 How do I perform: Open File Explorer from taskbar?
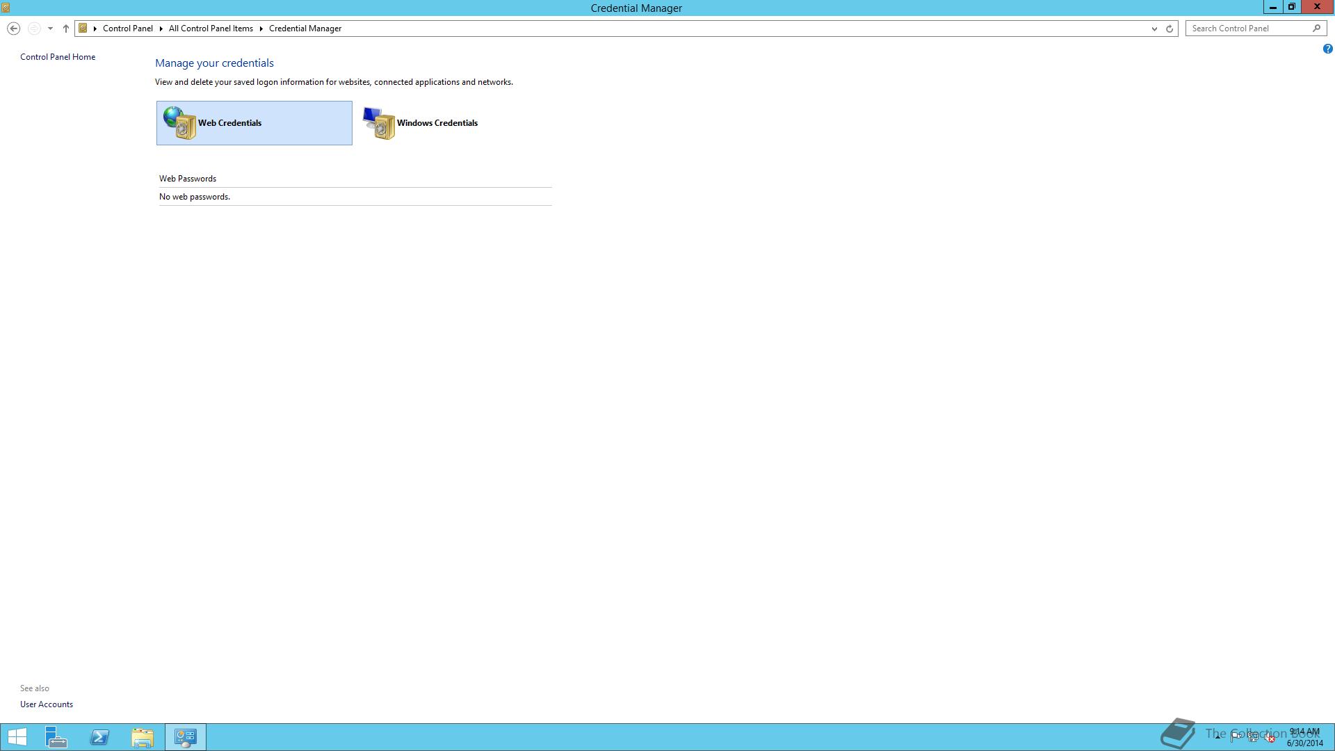[x=143, y=737]
